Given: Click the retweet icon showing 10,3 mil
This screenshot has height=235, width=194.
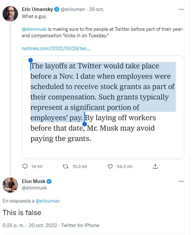Looking at the screenshot, I should 66,167.
